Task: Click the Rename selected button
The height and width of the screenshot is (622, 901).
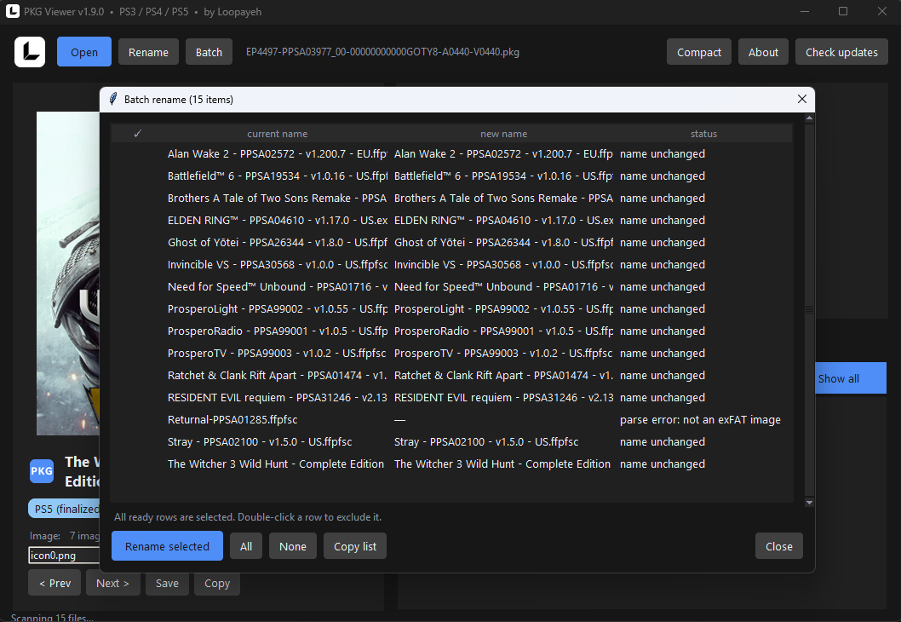Action: pos(167,546)
